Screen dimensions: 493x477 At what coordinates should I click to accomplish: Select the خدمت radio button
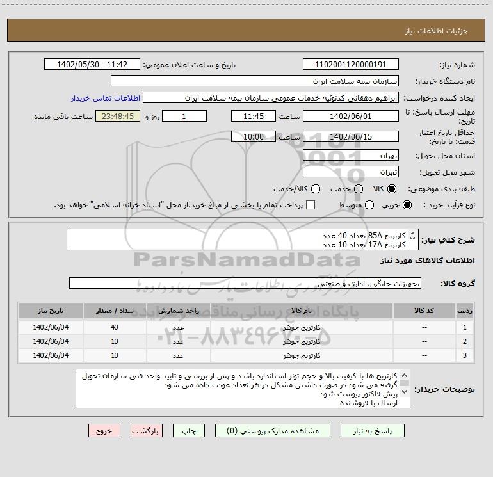click(x=359, y=189)
